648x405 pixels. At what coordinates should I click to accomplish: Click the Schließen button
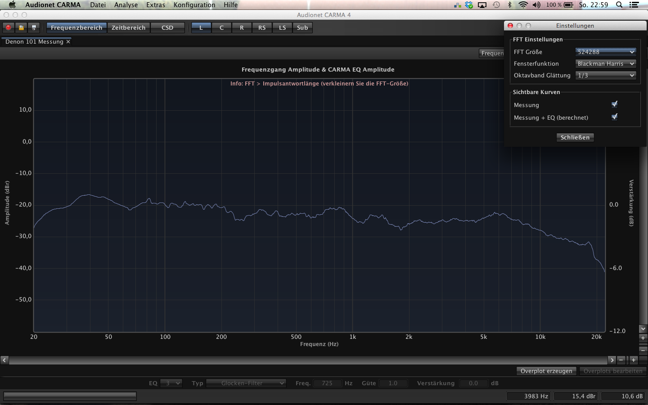(x=575, y=137)
